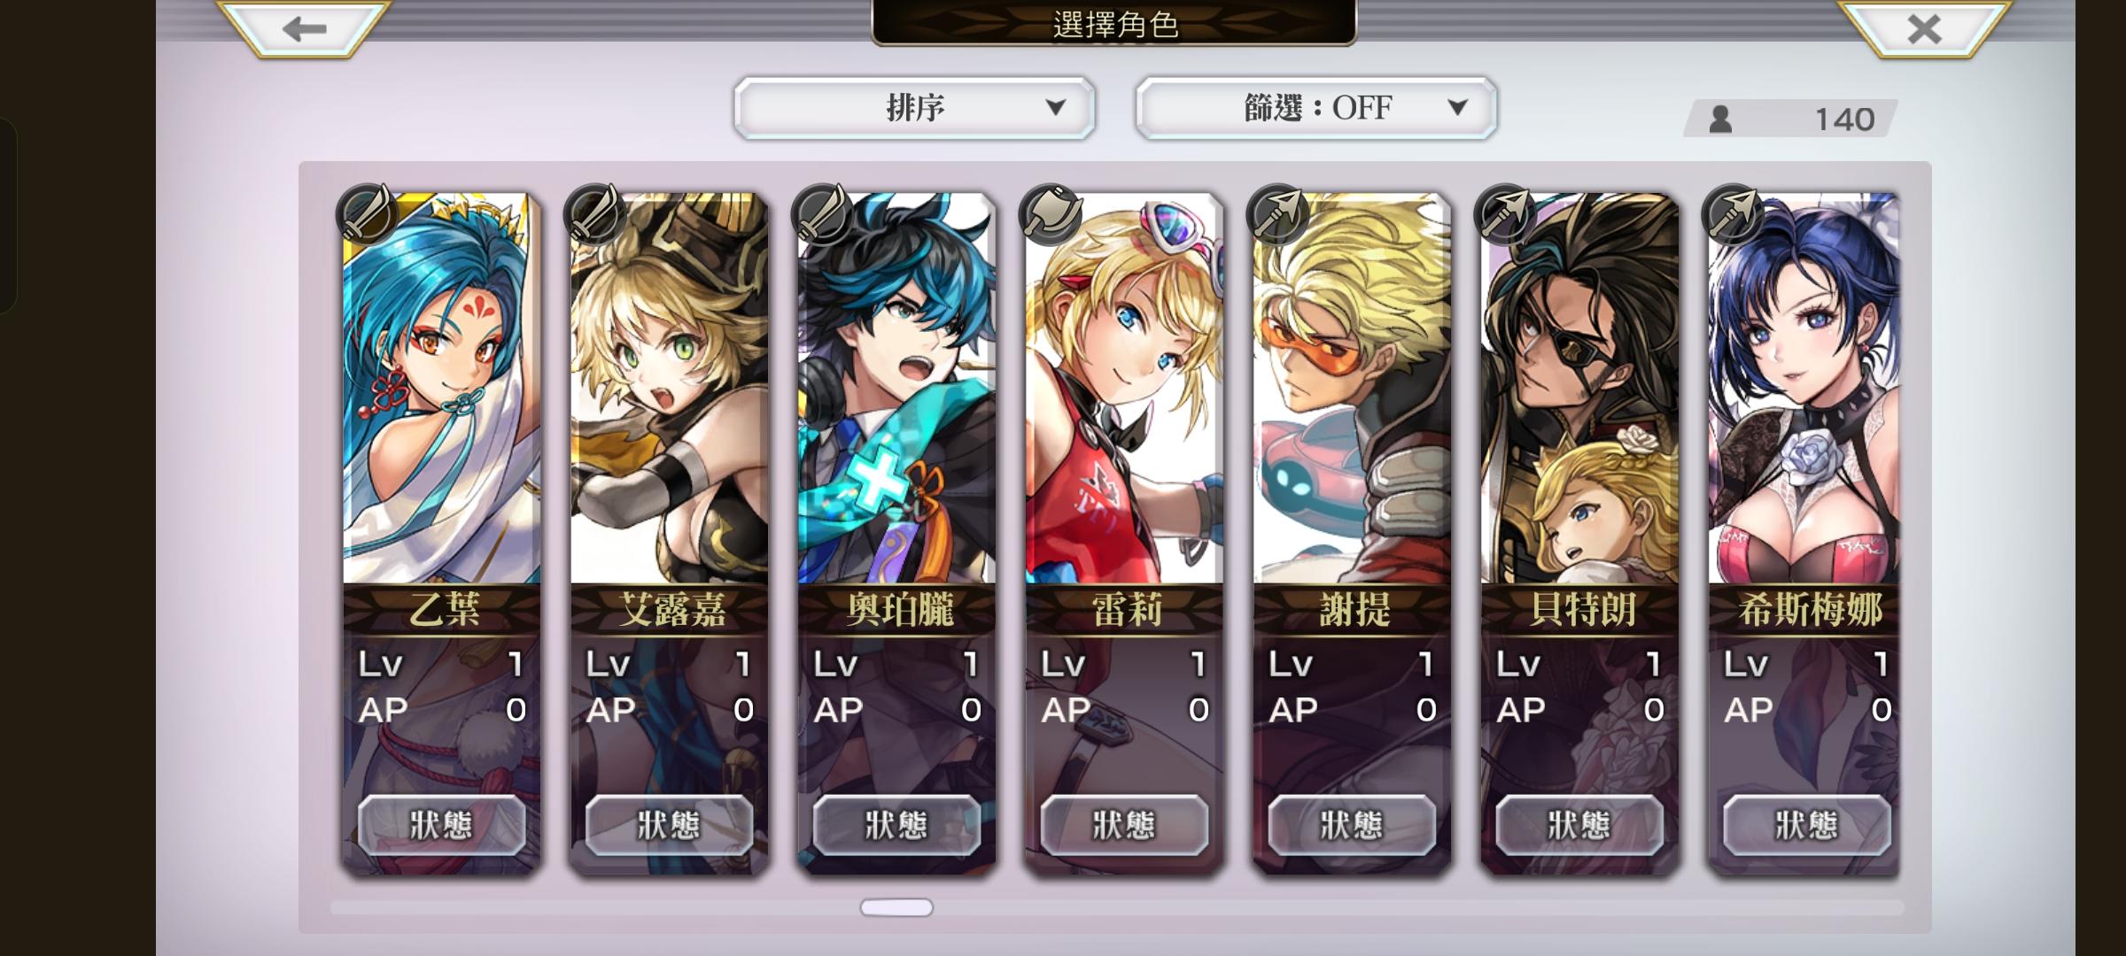This screenshot has height=956, width=2126.
Task: Click the axe weapon icon on 雷莉
Action: tap(1051, 213)
